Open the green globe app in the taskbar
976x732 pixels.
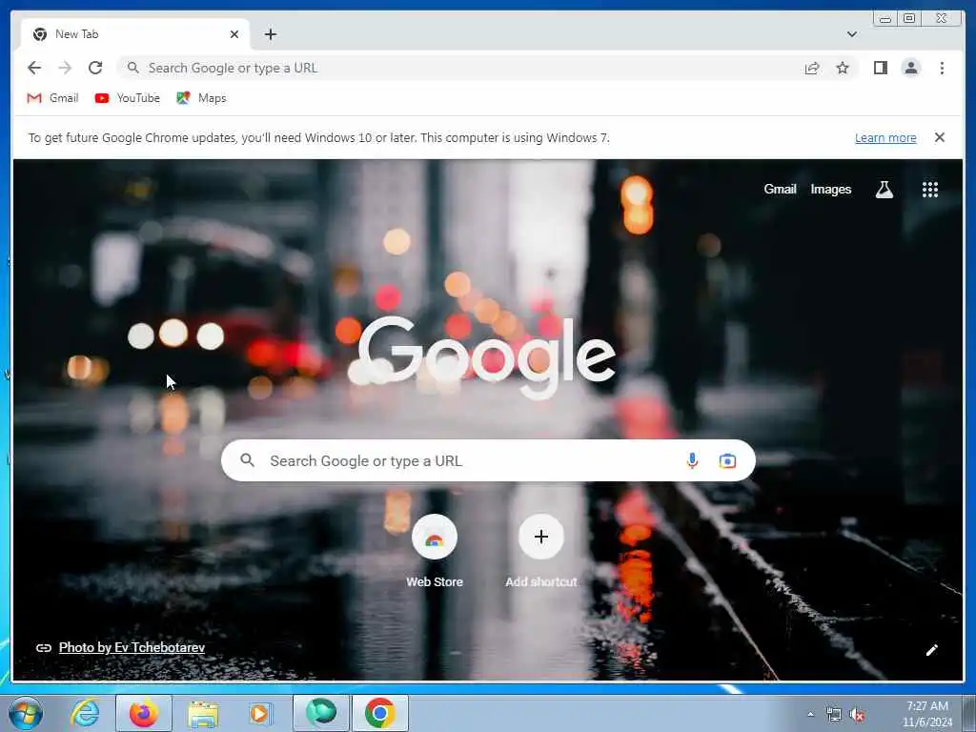[x=321, y=713]
